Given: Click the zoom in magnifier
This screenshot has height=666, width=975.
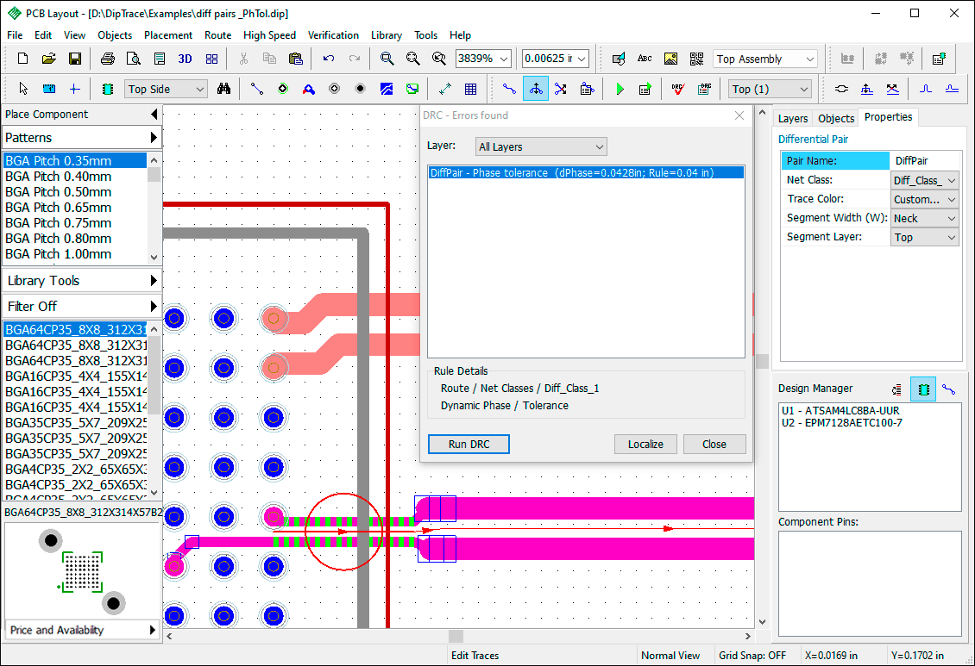Looking at the screenshot, I should (x=387, y=59).
